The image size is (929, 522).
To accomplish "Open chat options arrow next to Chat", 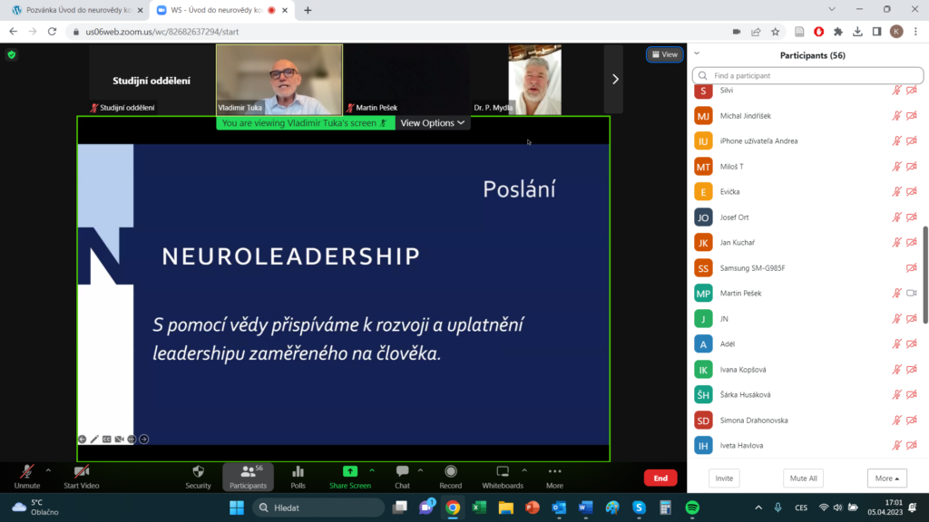I will [x=421, y=470].
